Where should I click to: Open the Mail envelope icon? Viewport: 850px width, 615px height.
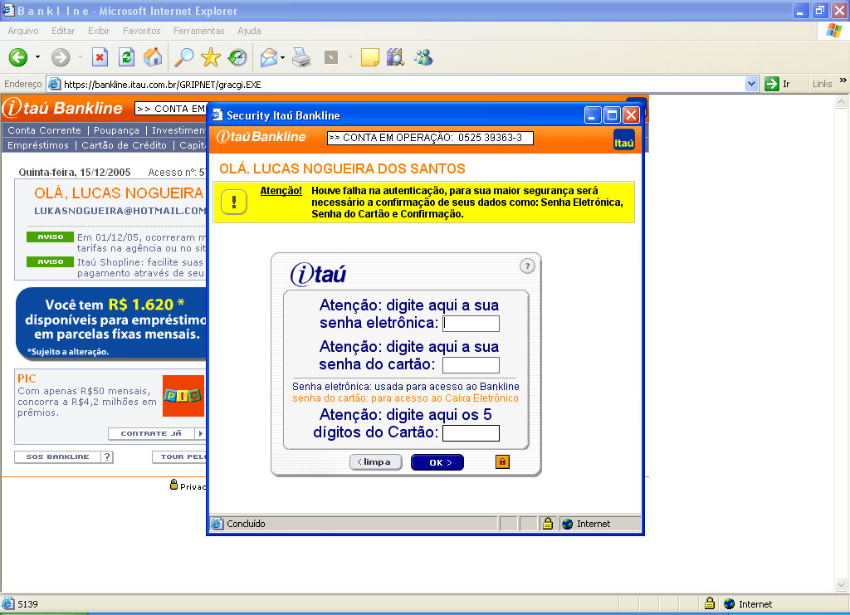[269, 57]
